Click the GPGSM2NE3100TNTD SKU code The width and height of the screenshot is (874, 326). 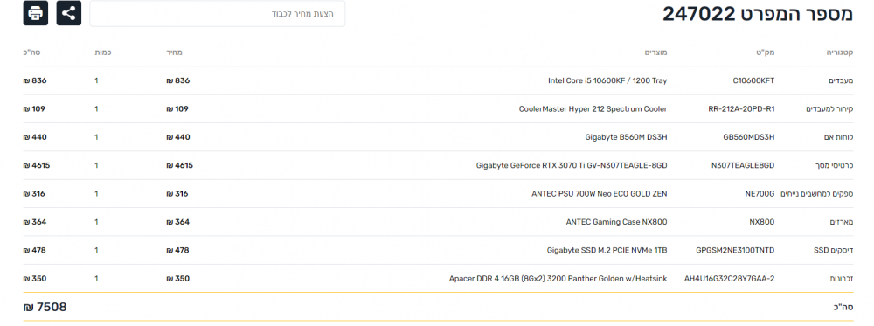point(735,250)
